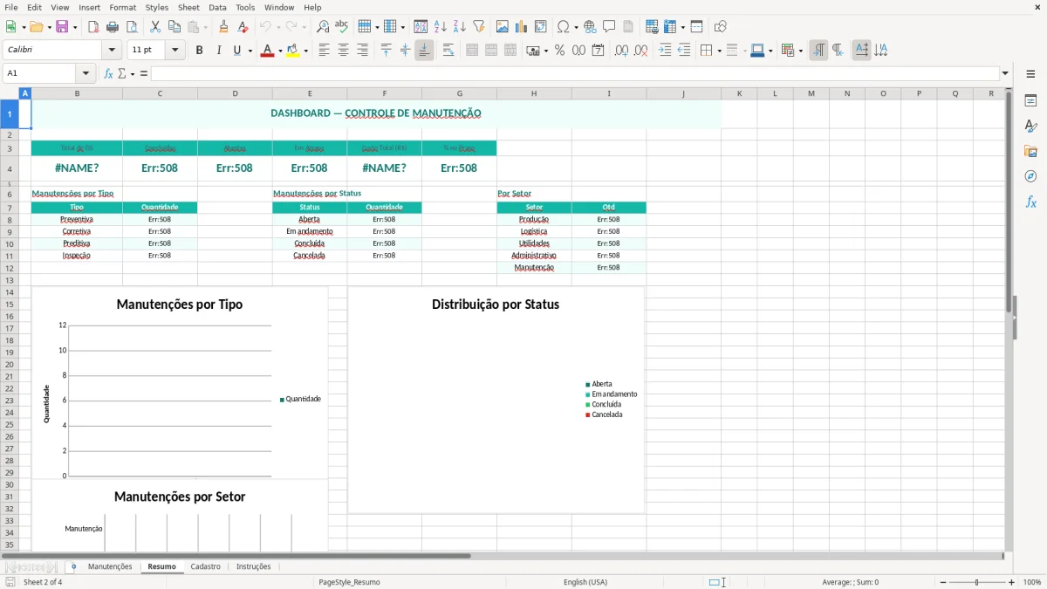The image size is (1047, 589).
Task: Expand the formula bar
Action: click(x=1005, y=73)
